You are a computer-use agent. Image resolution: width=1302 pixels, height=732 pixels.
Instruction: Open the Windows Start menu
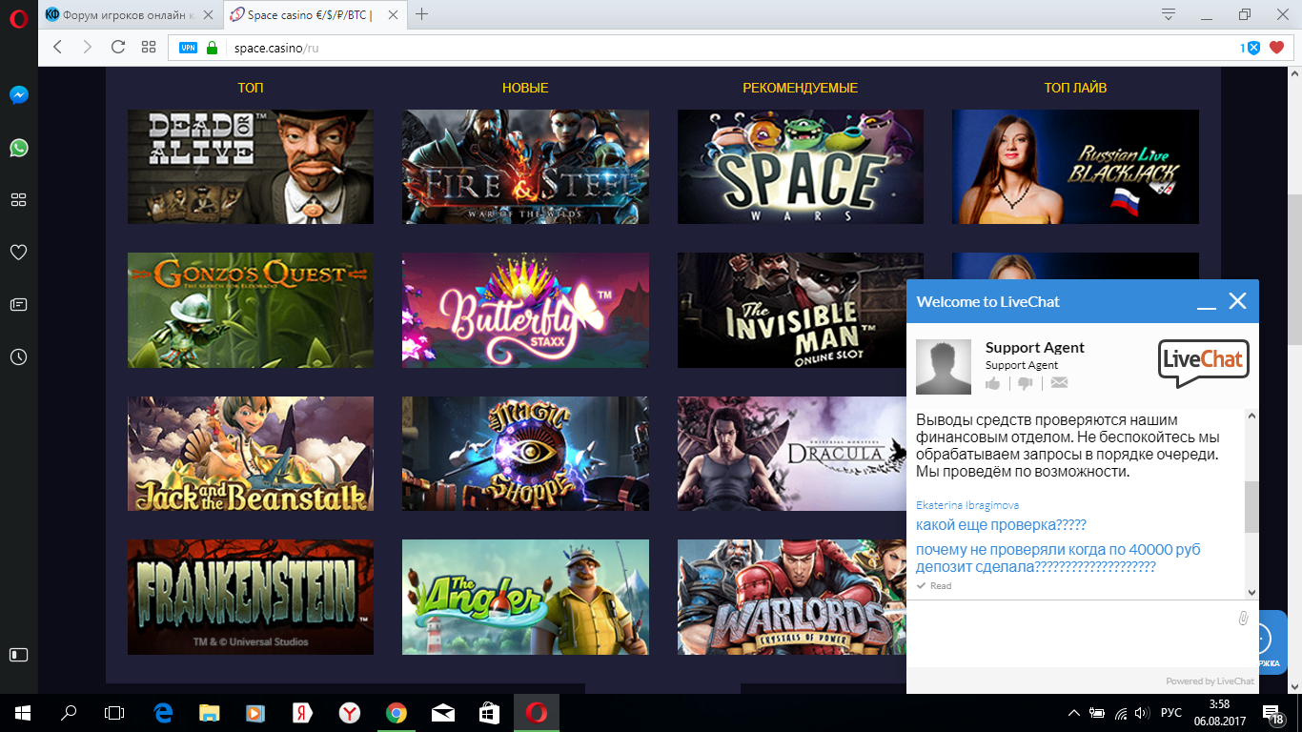coord(22,712)
